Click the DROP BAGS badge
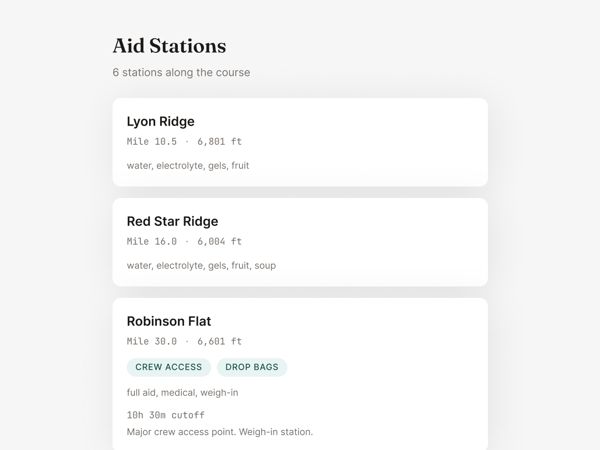Screen dimensions: 600x450 click(x=252, y=367)
